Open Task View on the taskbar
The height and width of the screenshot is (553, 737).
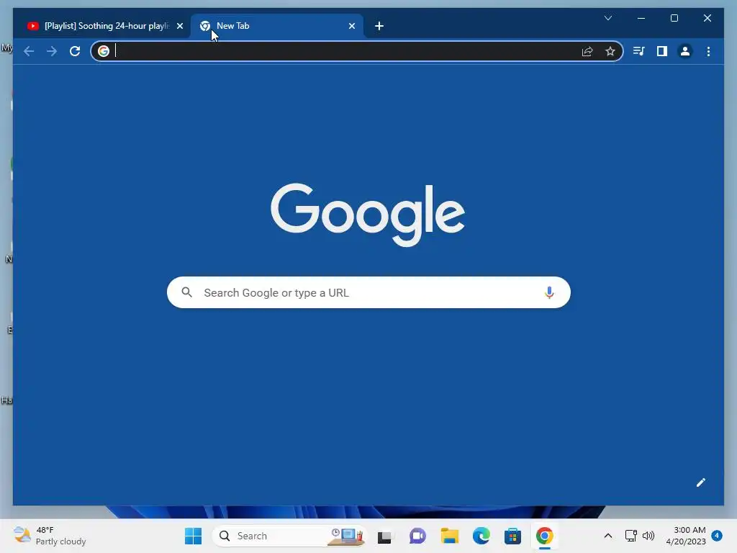tap(384, 536)
